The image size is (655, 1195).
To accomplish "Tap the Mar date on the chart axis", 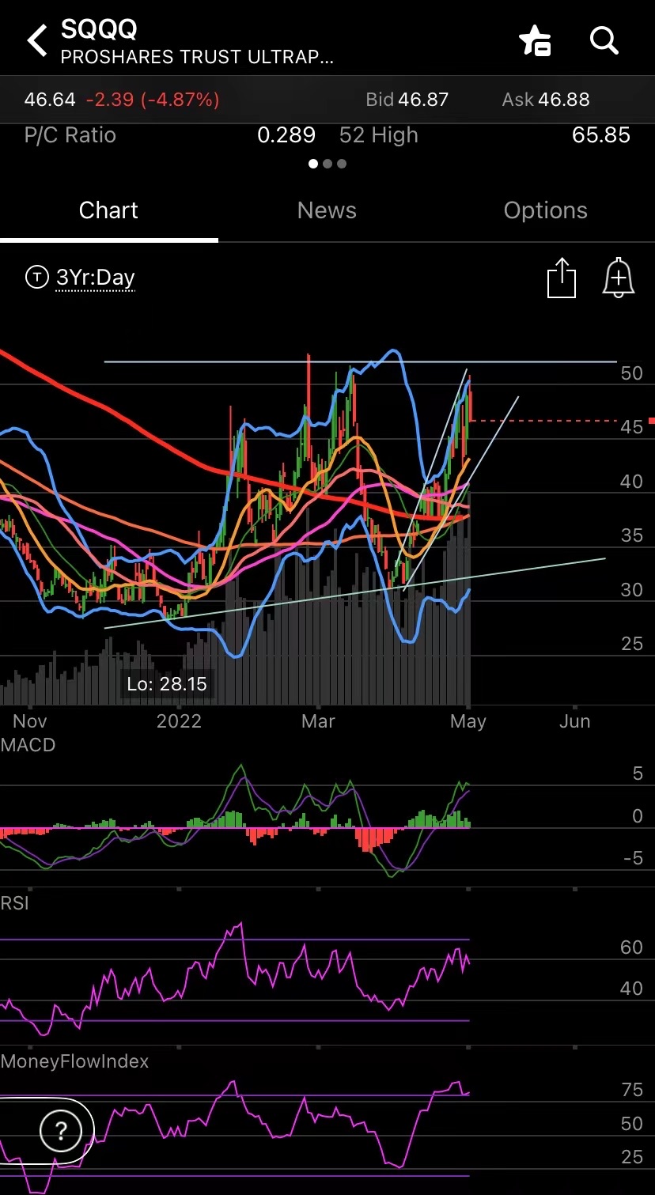I will [x=318, y=721].
